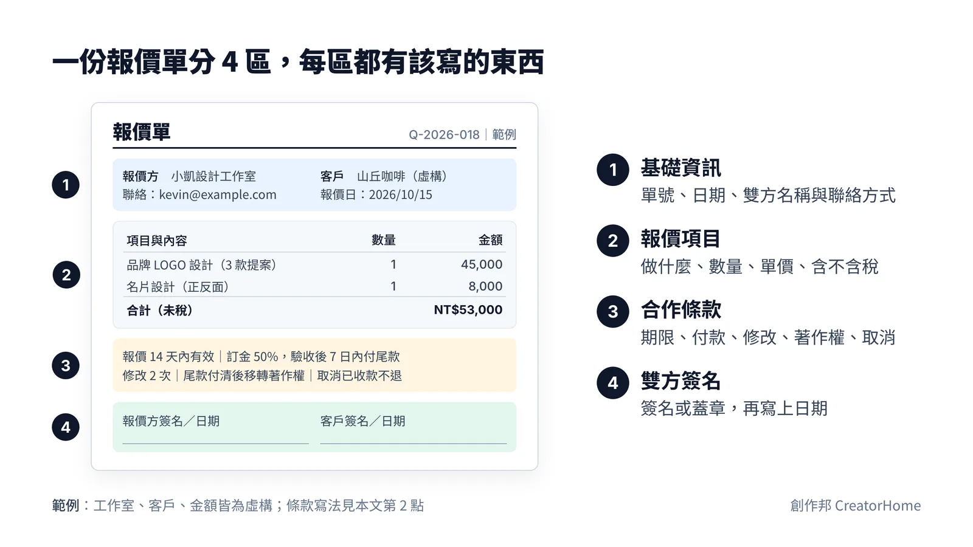Click the heading 雙方簽名
Screen dimensions: 973x547
point(680,381)
